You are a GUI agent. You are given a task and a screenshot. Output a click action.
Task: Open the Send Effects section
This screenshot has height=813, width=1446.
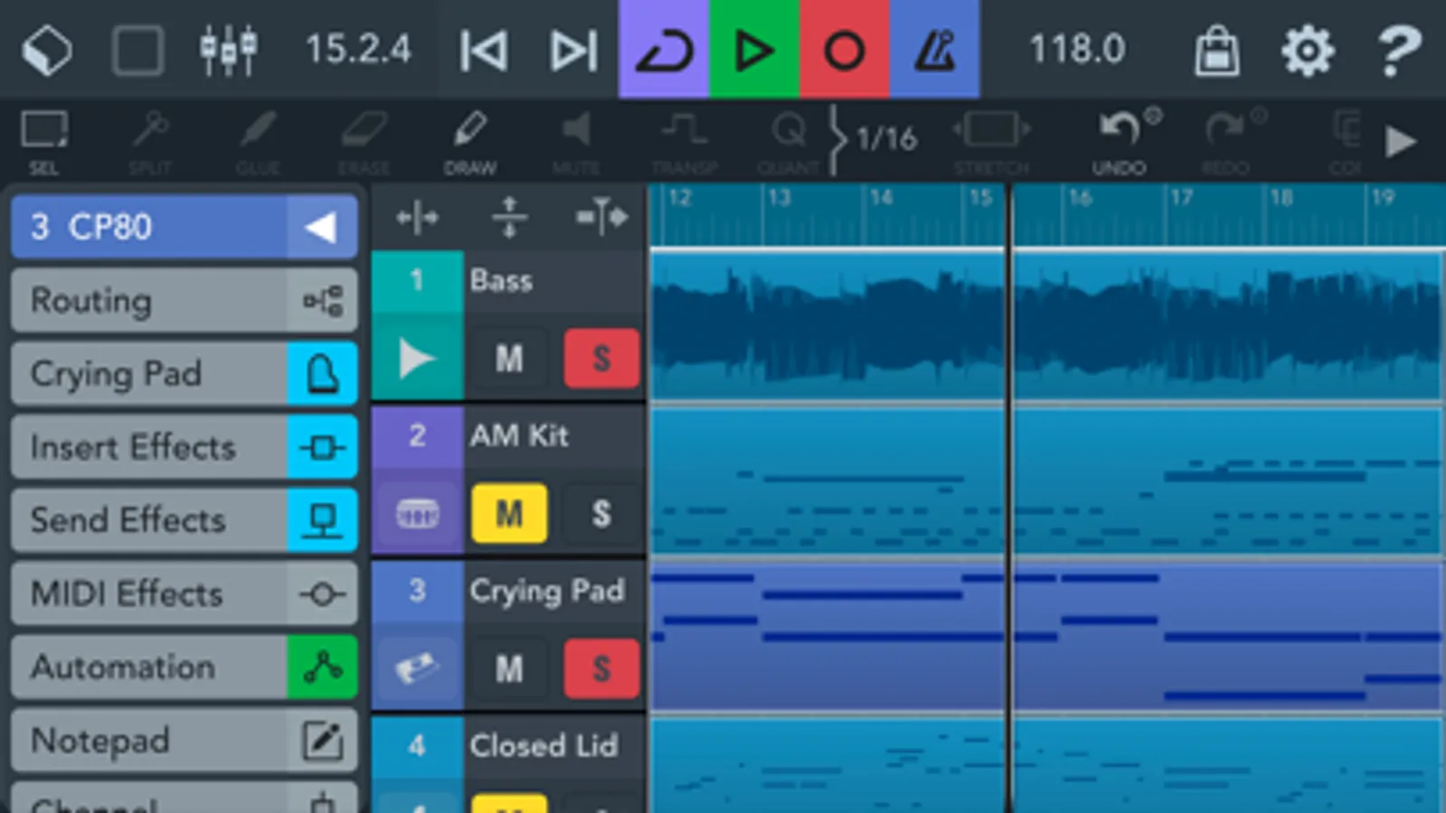coord(184,520)
